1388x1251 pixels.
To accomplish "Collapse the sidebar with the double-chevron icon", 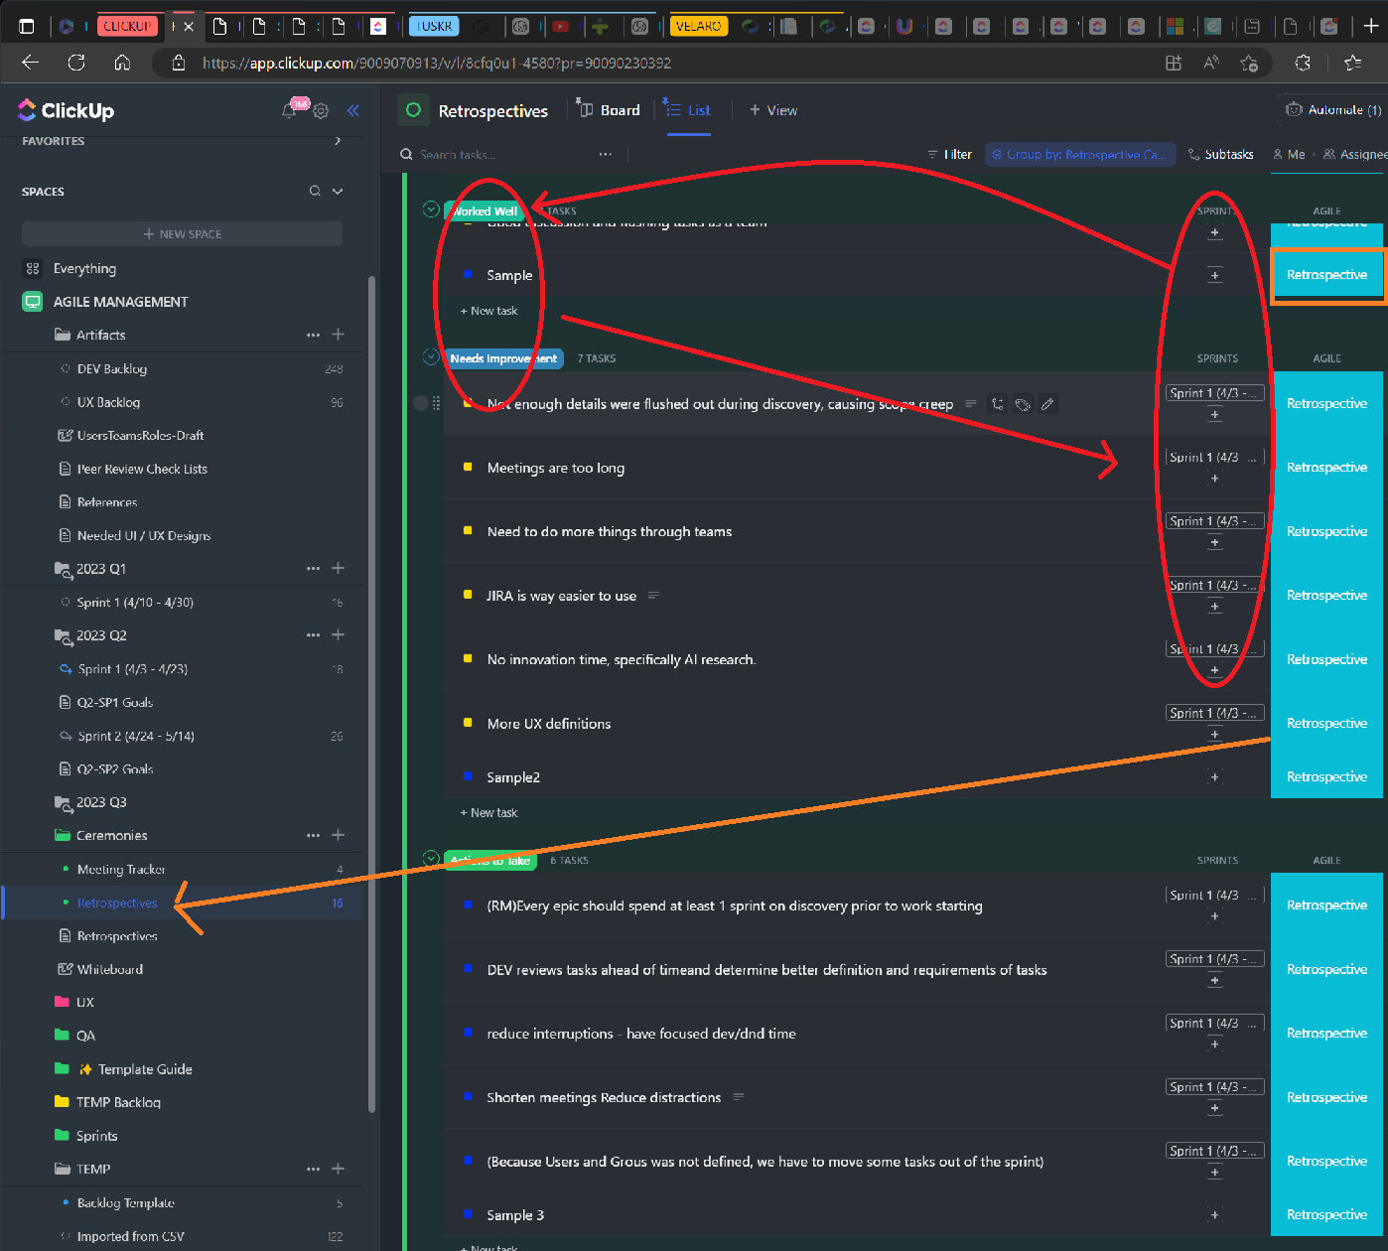I will pos(353,110).
